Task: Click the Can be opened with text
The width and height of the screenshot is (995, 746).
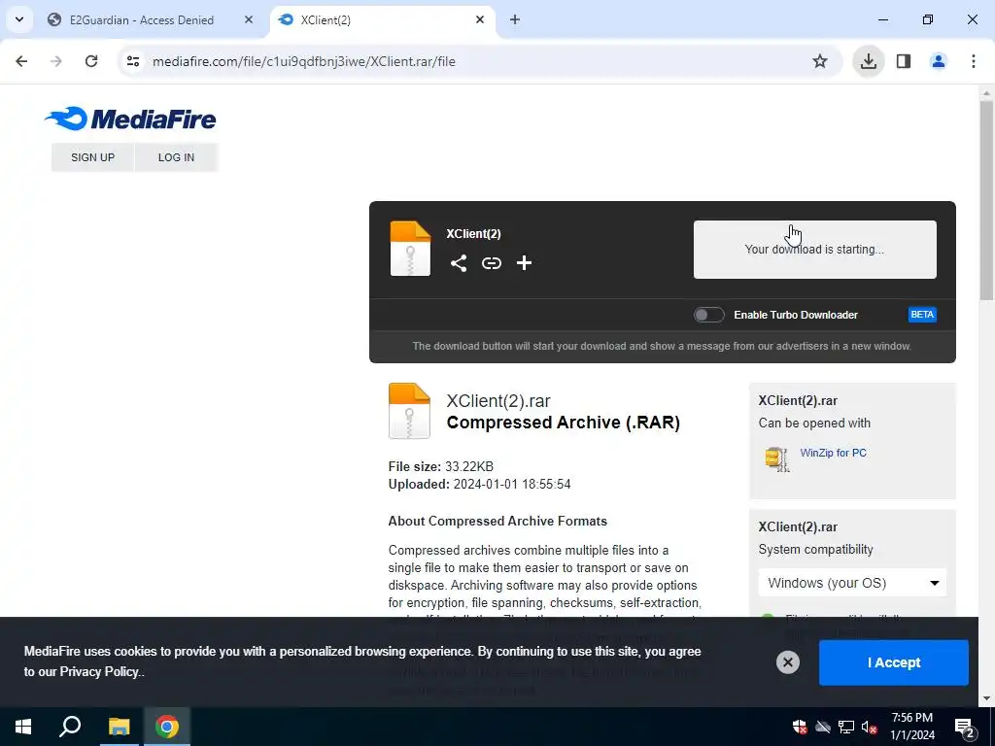Action: [814, 424]
